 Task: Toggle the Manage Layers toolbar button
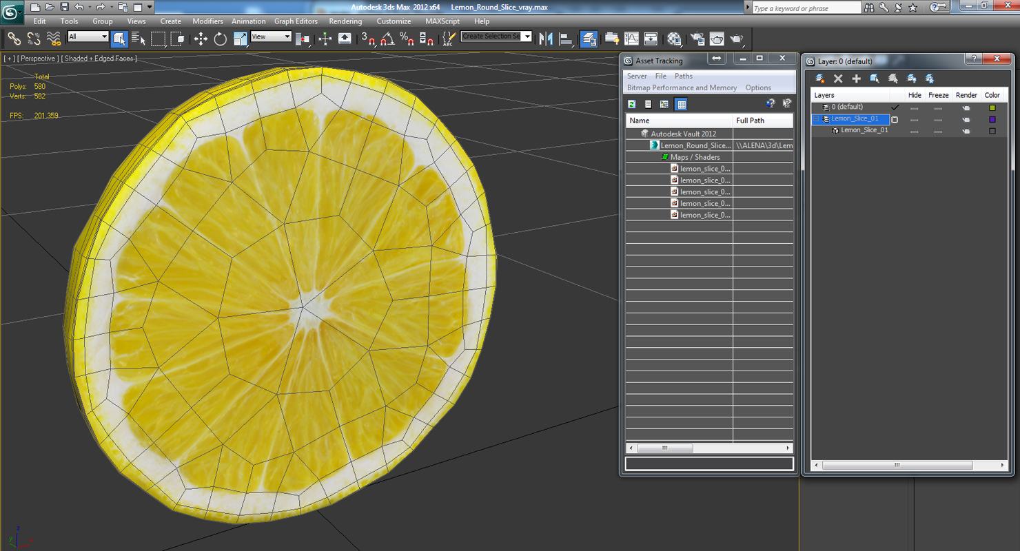[x=589, y=39]
